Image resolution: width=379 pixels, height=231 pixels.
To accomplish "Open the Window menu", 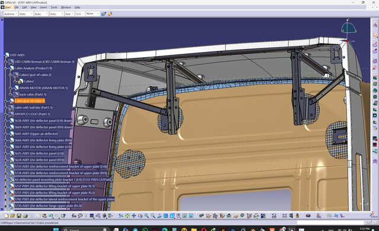I will [x=66, y=7].
